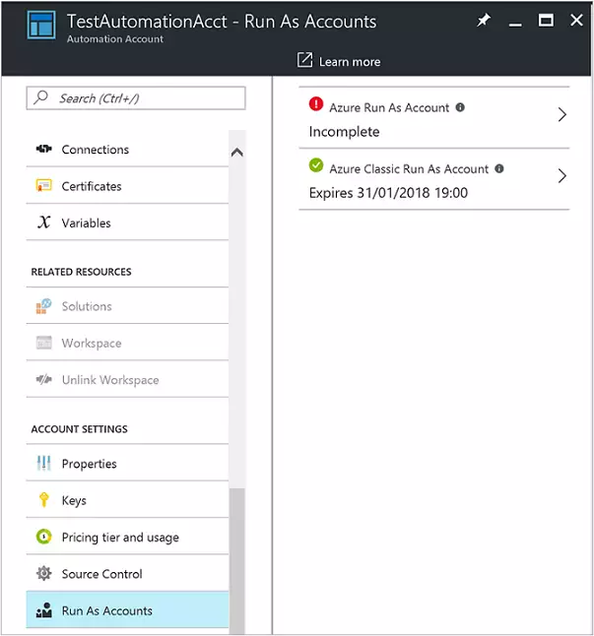Maximize the Run As Accounts blade
The image size is (594, 636).
[x=546, y=21]
